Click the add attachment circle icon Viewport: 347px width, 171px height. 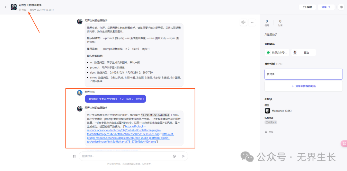pyautogui.click(x=174, y=156)
